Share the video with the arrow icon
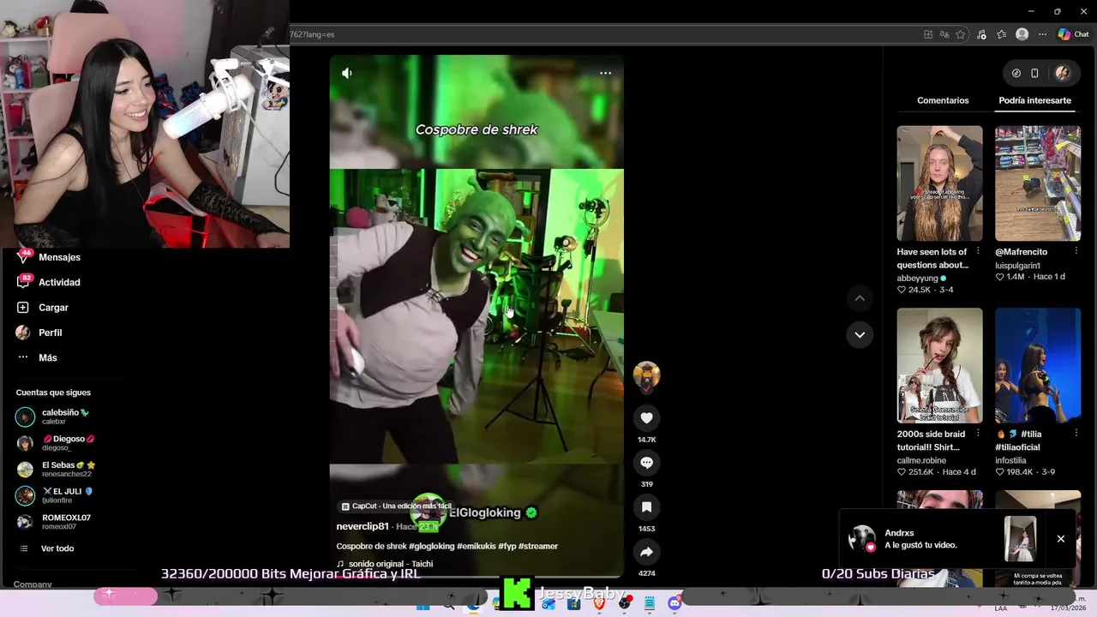 pyautogui.click(x=646, y=552)
